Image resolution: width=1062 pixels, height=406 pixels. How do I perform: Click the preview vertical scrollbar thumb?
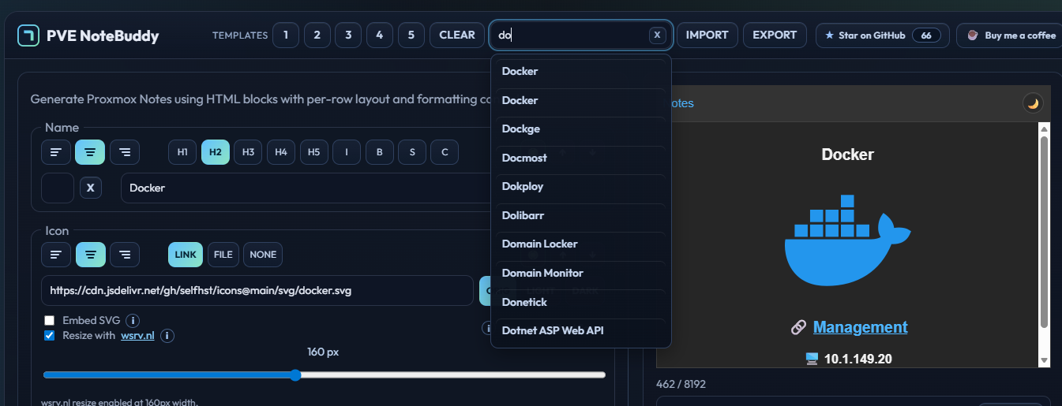point(1044,233)
